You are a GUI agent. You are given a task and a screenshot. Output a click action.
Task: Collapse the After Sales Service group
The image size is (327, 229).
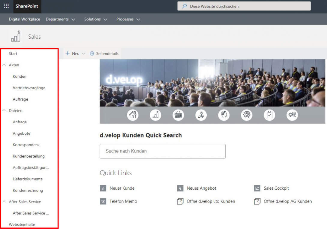pyautogui.click(x=4, y=202)
